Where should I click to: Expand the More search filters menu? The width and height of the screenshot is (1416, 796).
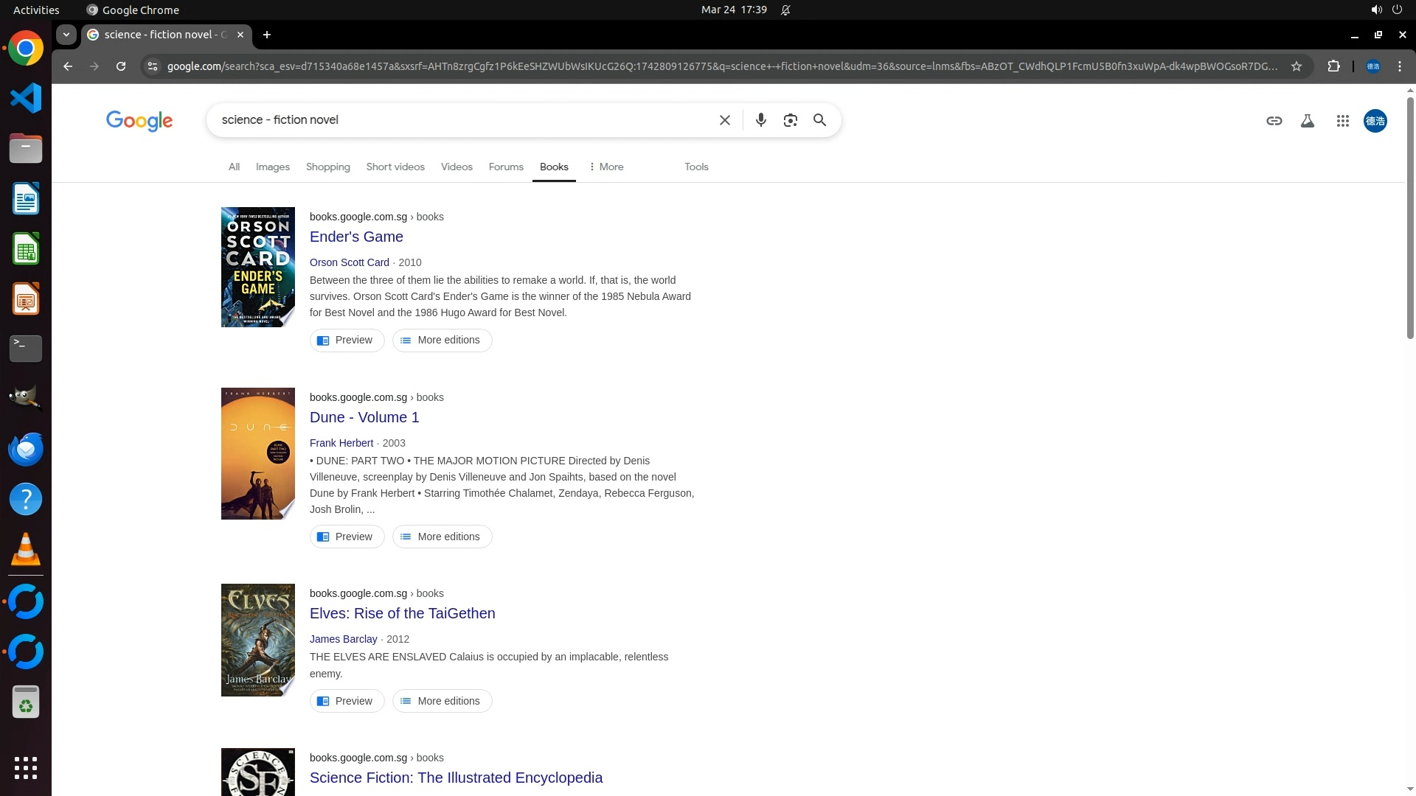(x=606, y=167)
